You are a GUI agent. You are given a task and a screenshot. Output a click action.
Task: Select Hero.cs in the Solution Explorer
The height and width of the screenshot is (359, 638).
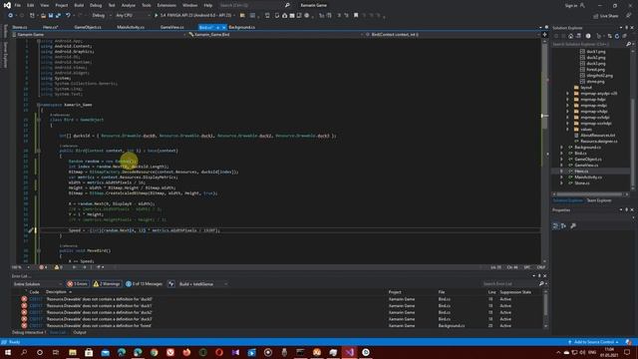(581, 172)
